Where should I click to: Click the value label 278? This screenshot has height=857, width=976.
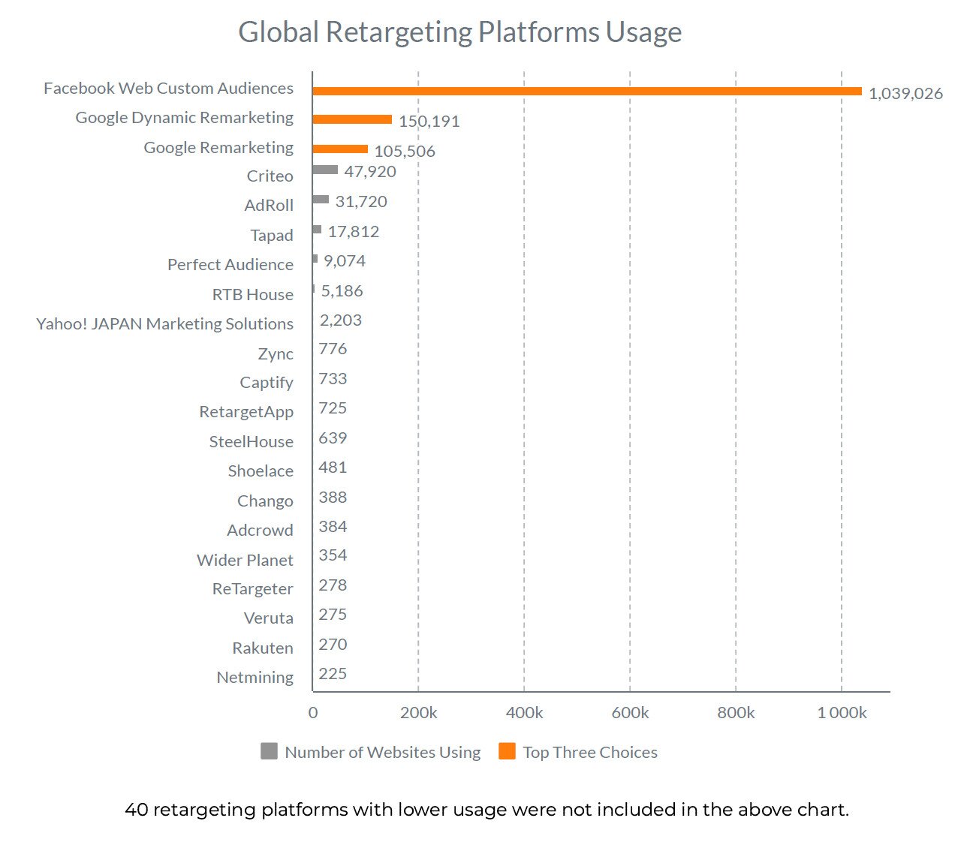pos(333,585)
